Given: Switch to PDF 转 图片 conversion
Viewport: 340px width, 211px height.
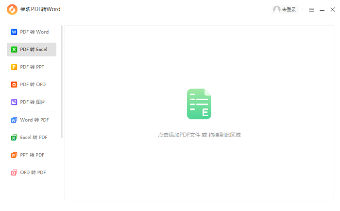Looking at the screenshot, I should [32, 102].
